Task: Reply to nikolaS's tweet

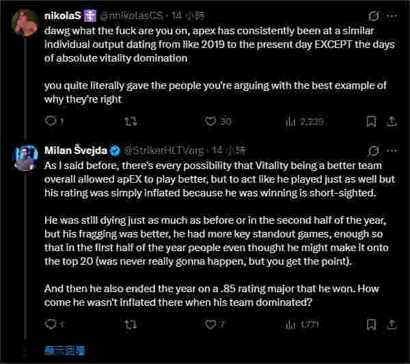Action: pos(51,122)
